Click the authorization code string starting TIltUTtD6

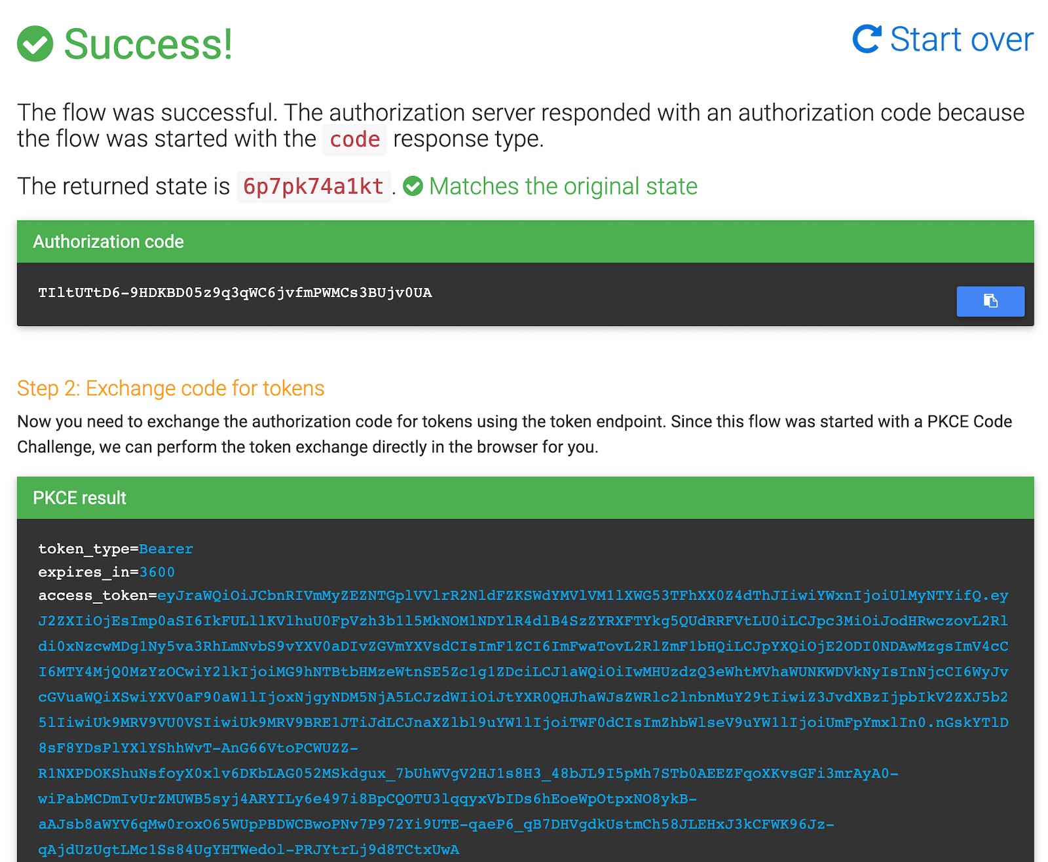tap(234, 293)
